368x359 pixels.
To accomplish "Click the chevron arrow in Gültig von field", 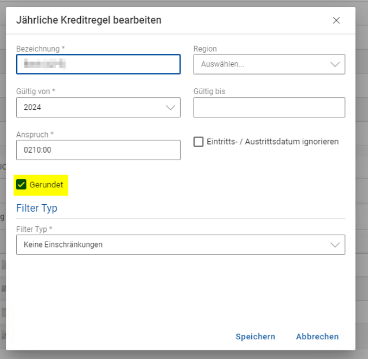I will click(170, 108).
